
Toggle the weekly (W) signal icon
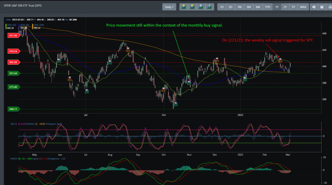point(192,7)
